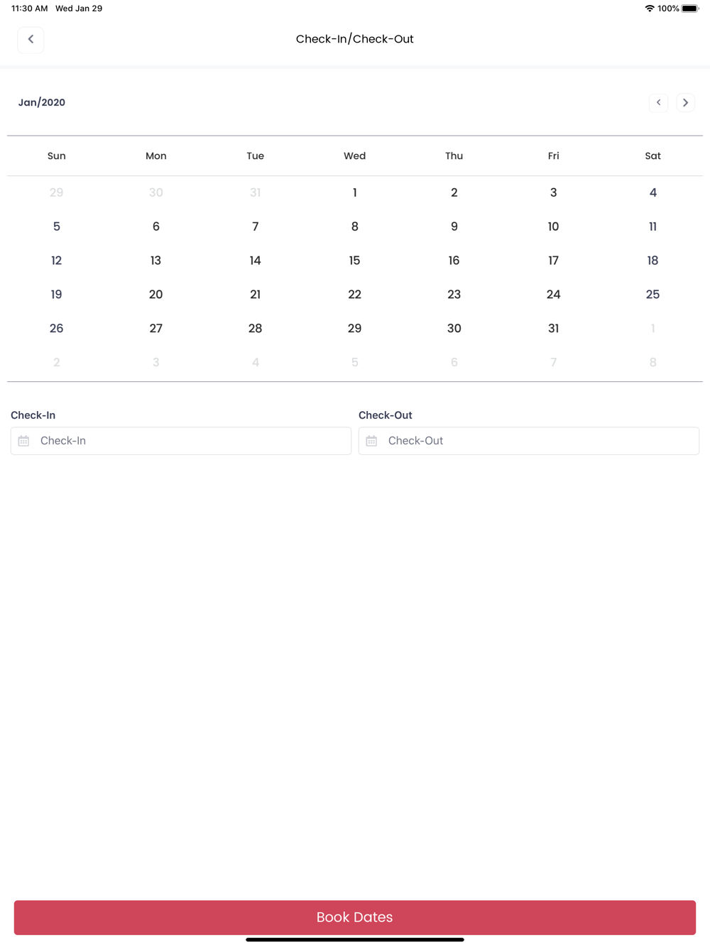Screen dimensions: 710x947
Task: Go to previous month in calendar
Action: point(658,103)
